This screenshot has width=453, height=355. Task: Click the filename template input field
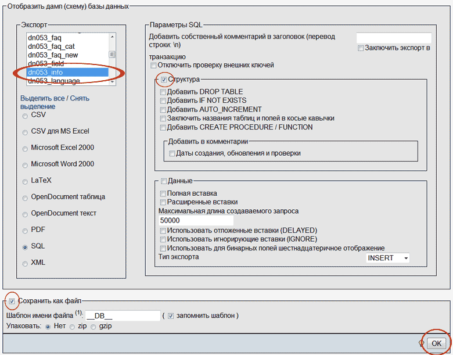(x=122, y=315)
